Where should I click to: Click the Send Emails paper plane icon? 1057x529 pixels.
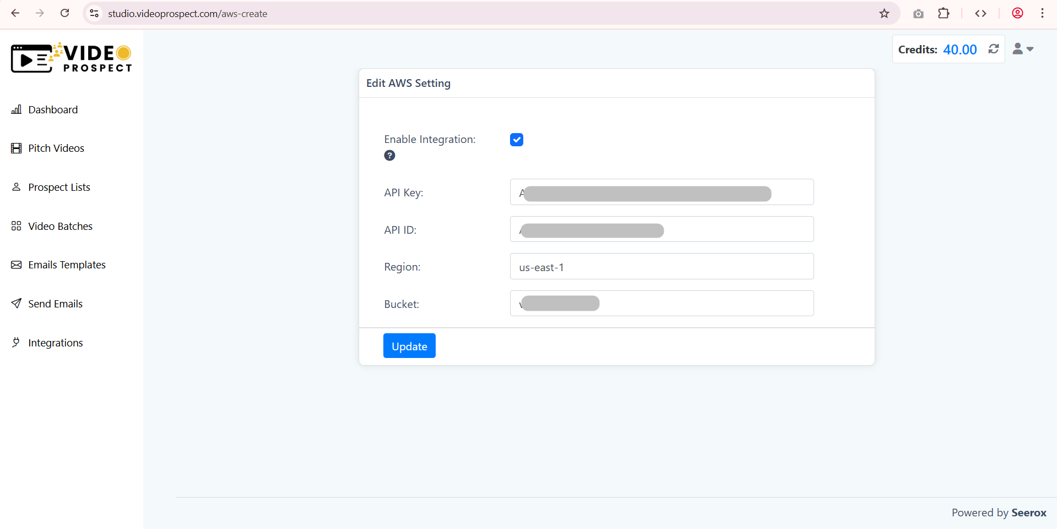(x=17, y=304)
